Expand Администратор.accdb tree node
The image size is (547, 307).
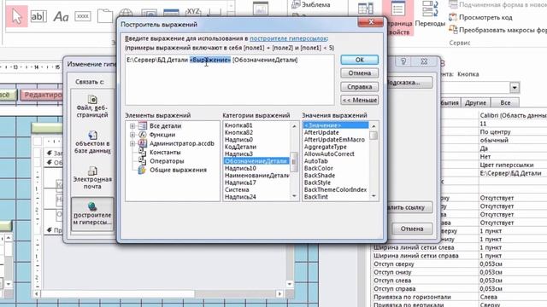pos(132,143)
